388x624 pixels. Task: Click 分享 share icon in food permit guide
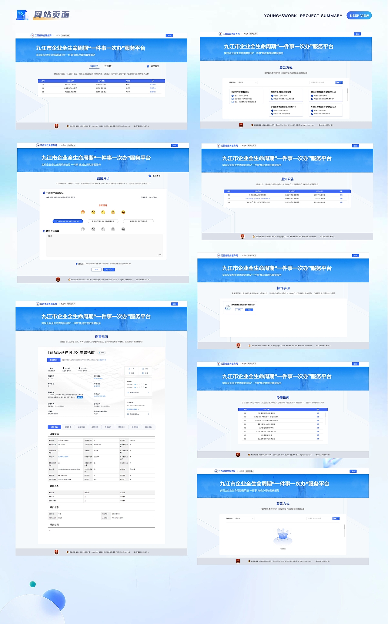tap(143, 373)
